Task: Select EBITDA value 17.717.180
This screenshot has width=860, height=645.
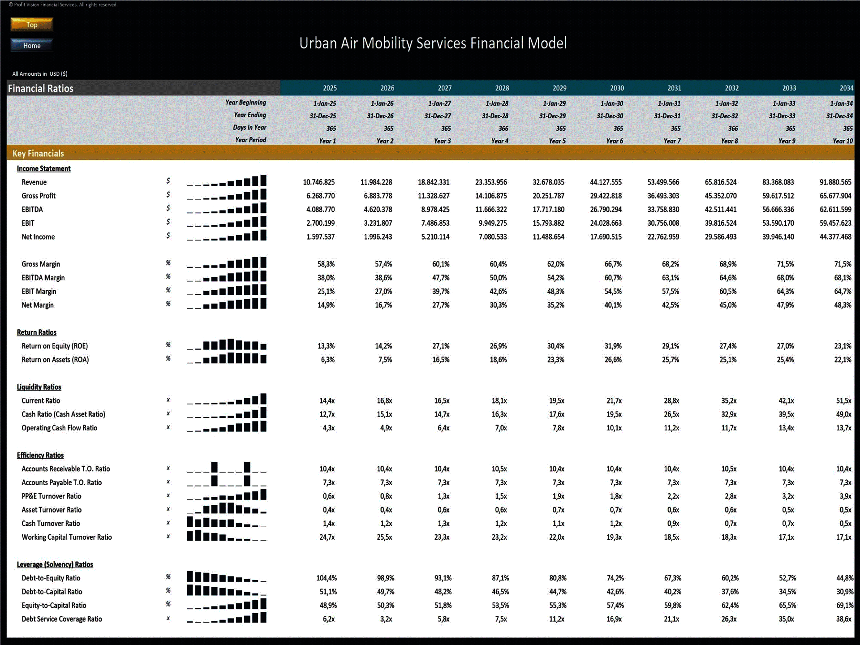Action: tap(548, 210)
